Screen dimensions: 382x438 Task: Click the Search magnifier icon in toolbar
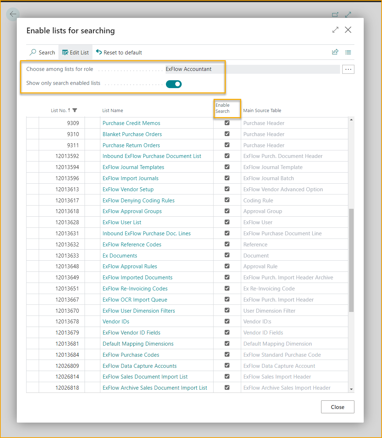(x=33, y=52)
